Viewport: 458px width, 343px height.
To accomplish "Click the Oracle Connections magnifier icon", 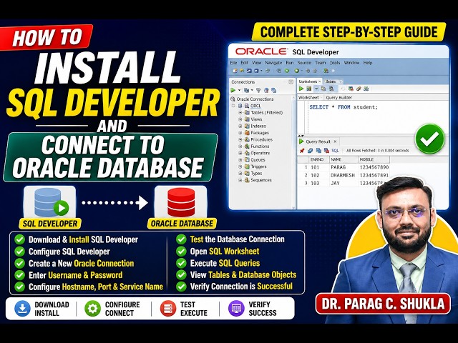I will click(233, 99).
